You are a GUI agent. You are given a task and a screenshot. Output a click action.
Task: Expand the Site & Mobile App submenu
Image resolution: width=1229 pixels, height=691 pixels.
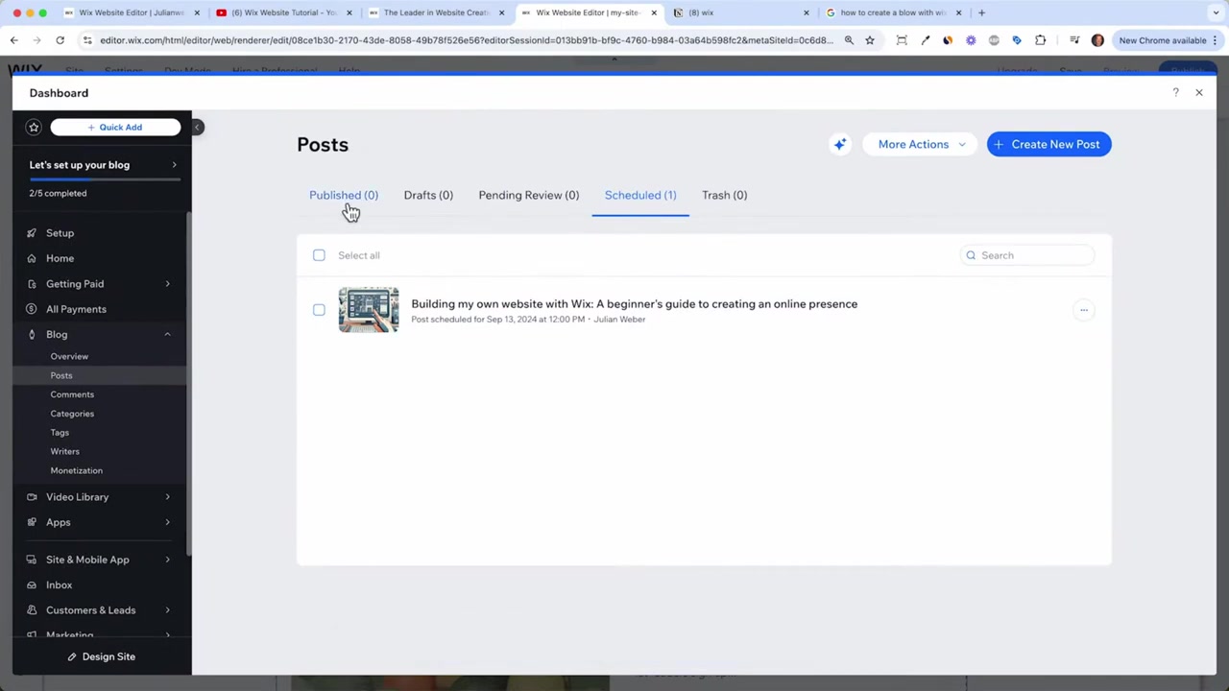click(167, 560)
